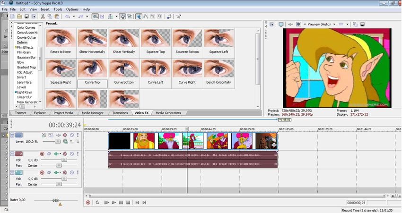Screen dimensions: 402x213
Task: Undo last action with toolbar undo arrow
Action: [68, 17]
